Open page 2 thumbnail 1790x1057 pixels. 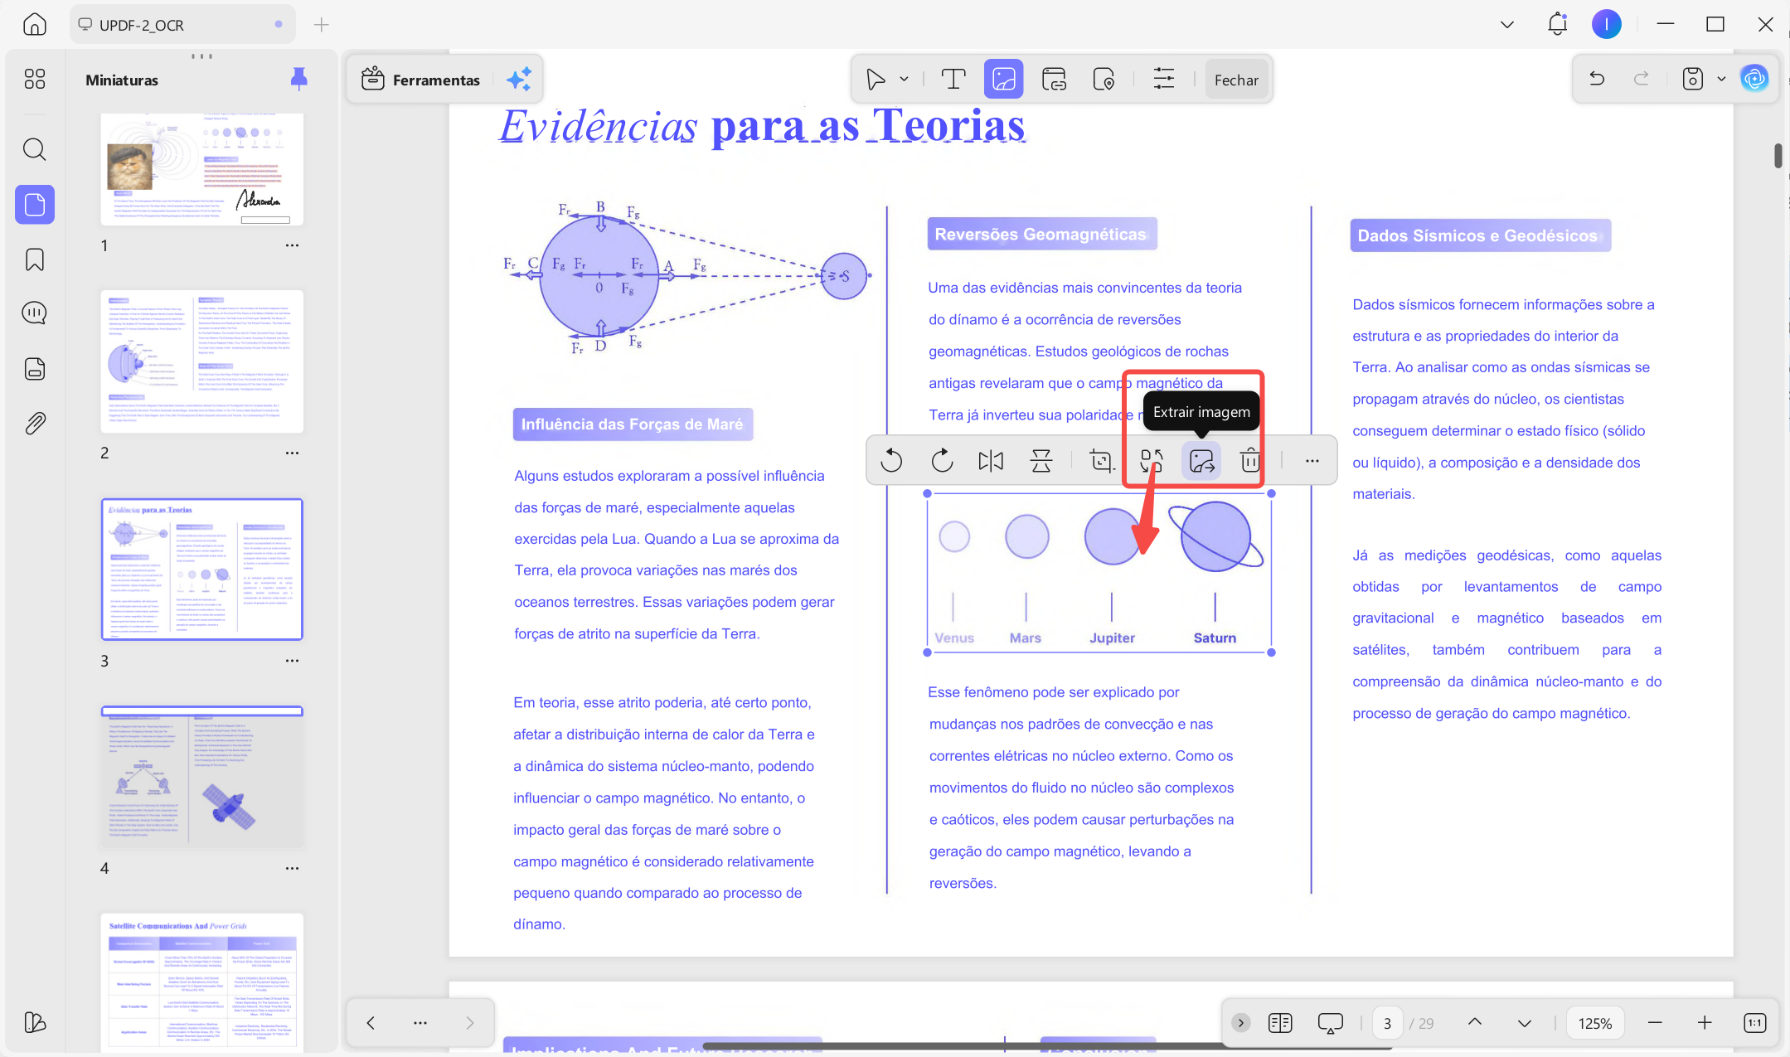coord(202,361)
